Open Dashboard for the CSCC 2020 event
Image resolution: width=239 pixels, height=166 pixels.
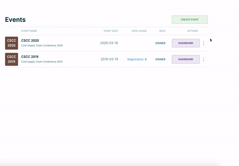(x=186, y=43)
